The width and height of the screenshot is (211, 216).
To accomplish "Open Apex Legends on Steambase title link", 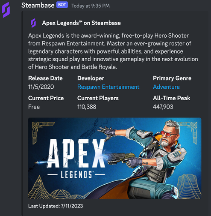I will pyautogui.click(x=81, y=23).
